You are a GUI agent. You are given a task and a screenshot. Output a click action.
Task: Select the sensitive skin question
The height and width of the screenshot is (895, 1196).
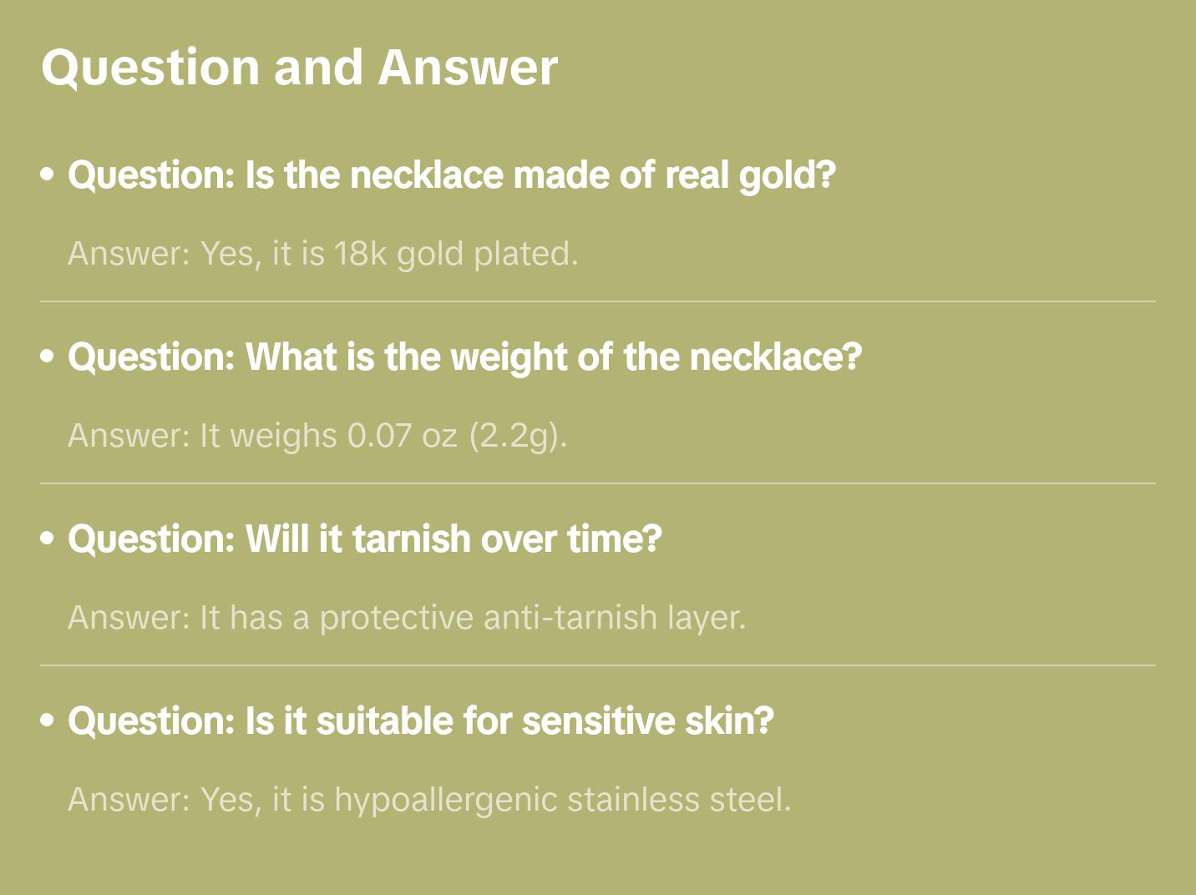tap(420, 721)
